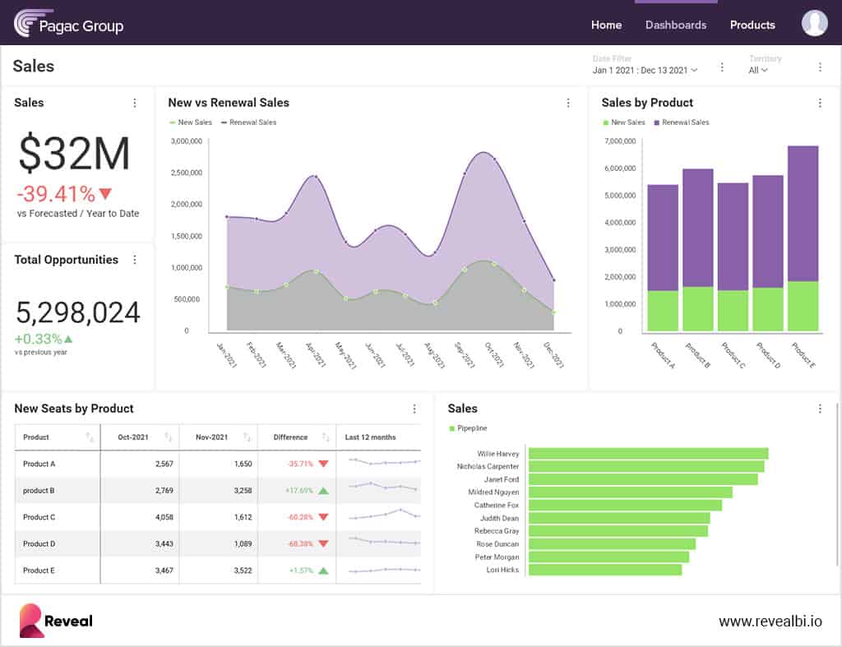842x647 pixels.
Task: Click the Product A sparkline
Action: pos(385,461)
